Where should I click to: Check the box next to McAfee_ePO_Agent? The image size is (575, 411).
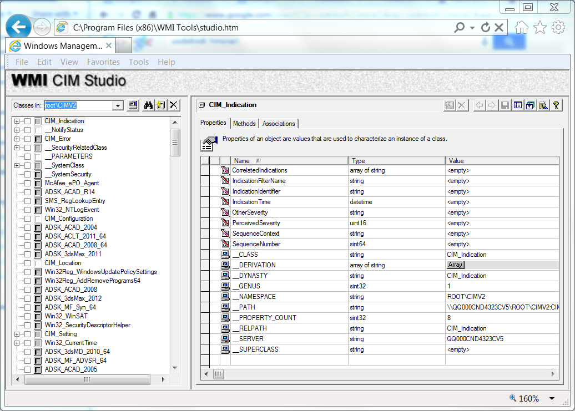tap(28, 183)
